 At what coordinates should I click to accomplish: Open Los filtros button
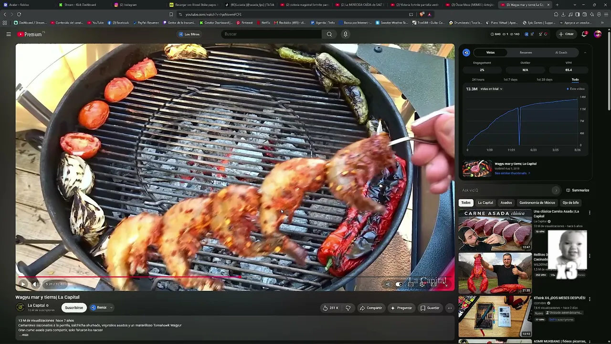pos(189,34)
